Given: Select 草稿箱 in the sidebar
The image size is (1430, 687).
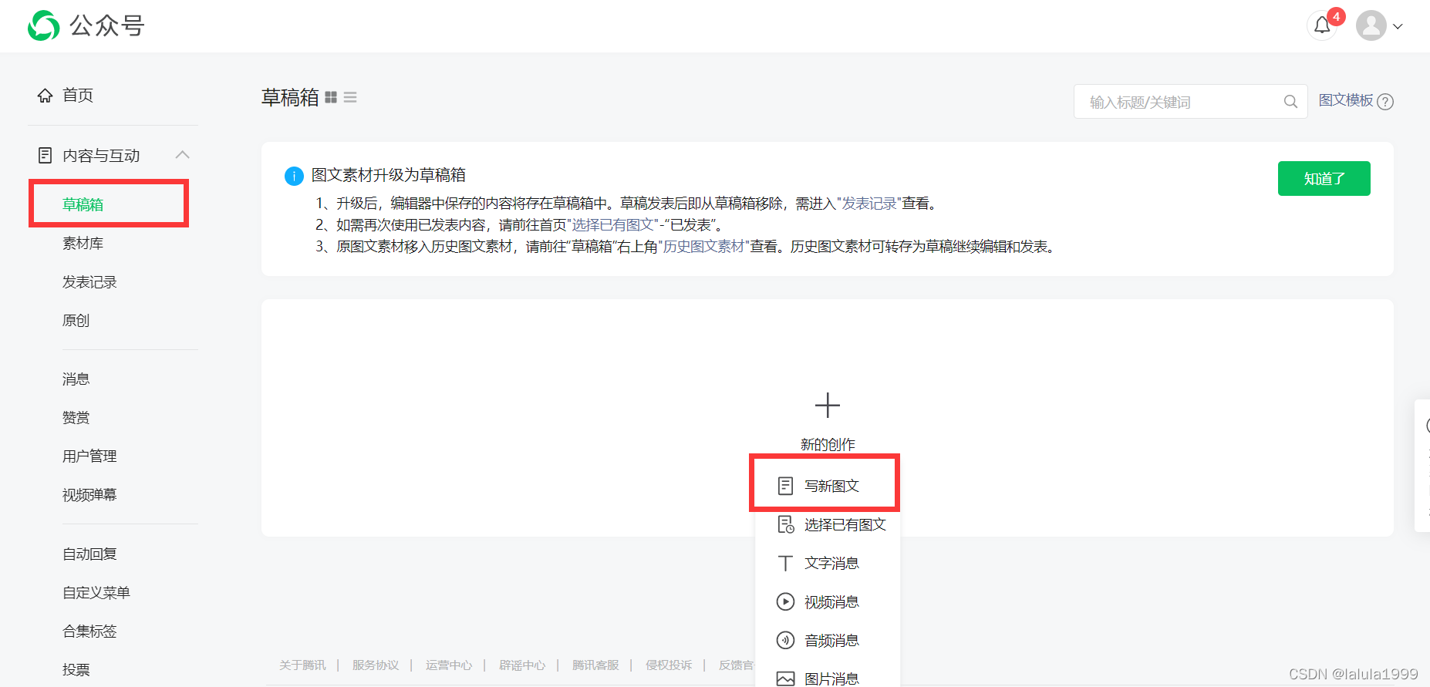Looking at the screenshot, I should coord(83,204).
